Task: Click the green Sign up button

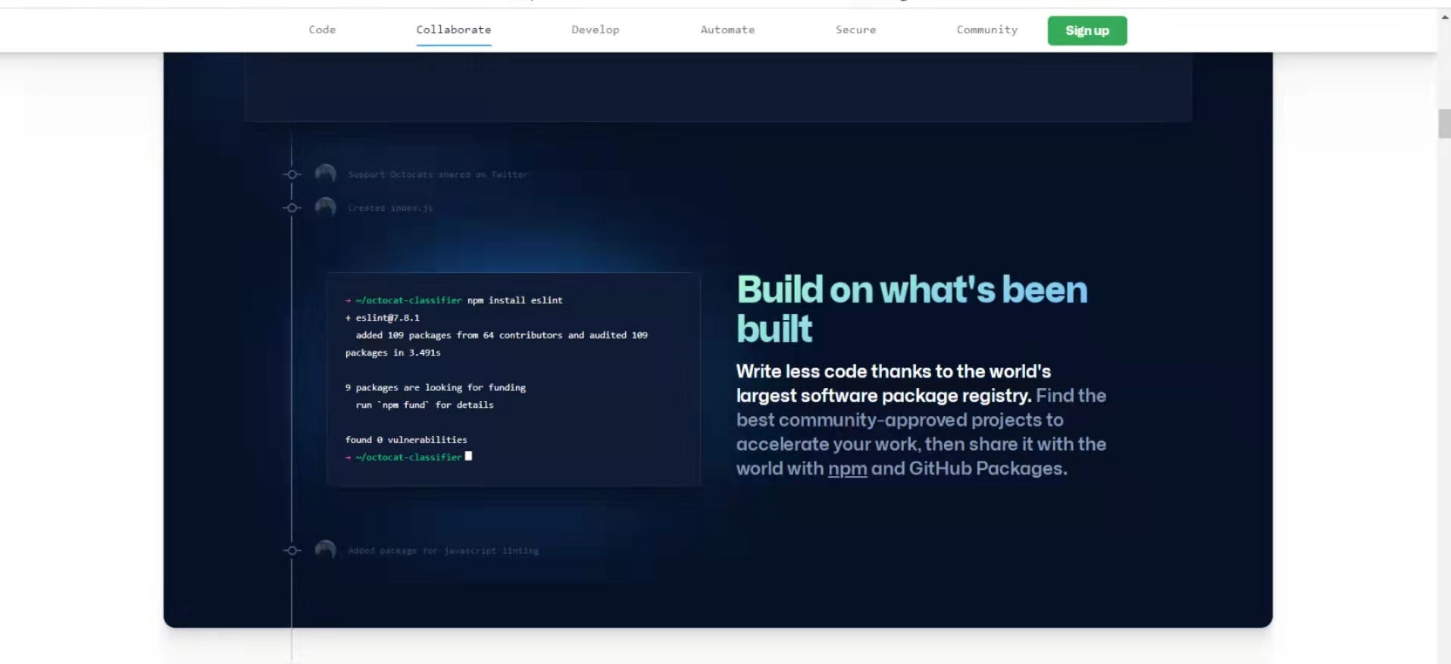Action: coord(1087,30)
